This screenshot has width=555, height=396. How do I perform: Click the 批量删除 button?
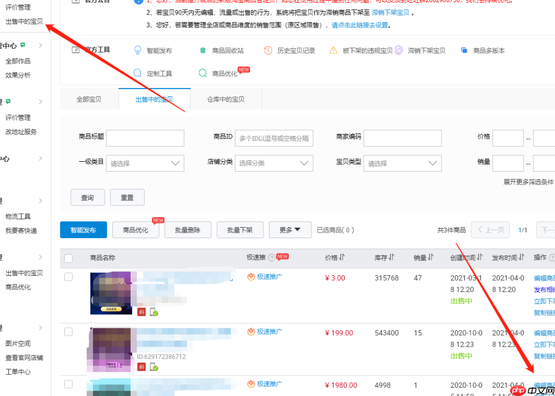188,230
